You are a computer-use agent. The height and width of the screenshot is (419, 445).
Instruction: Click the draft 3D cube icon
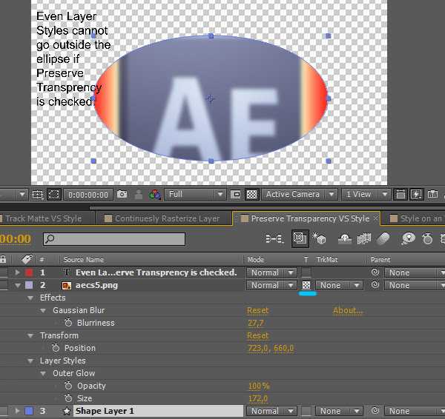320,238
